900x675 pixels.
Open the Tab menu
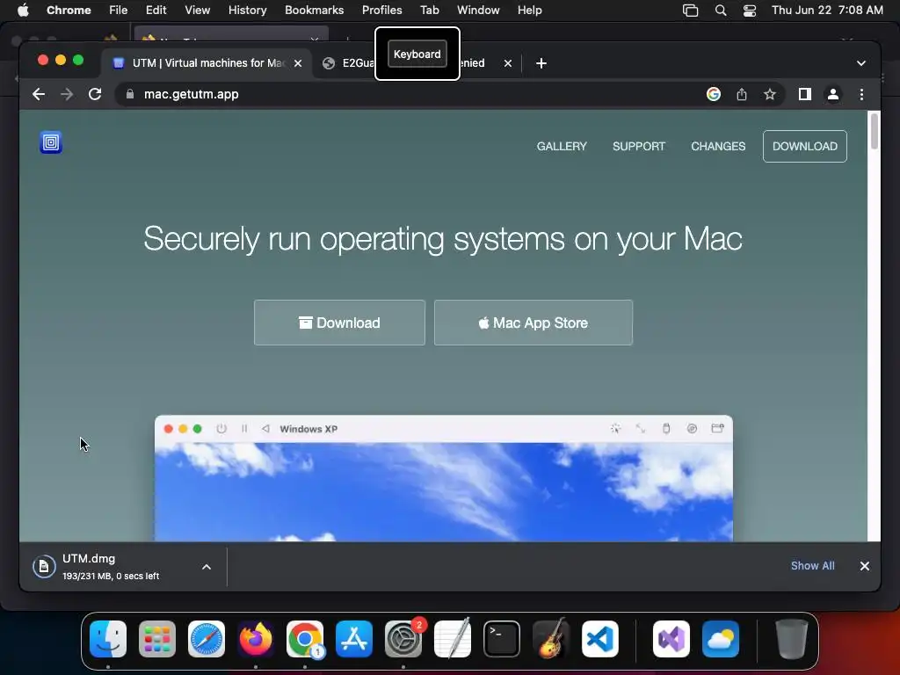point(429,10)
